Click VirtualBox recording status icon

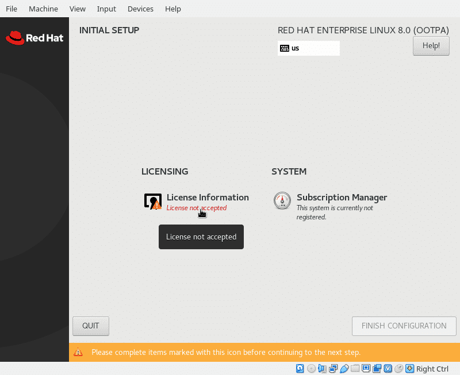tap(377, 368)
